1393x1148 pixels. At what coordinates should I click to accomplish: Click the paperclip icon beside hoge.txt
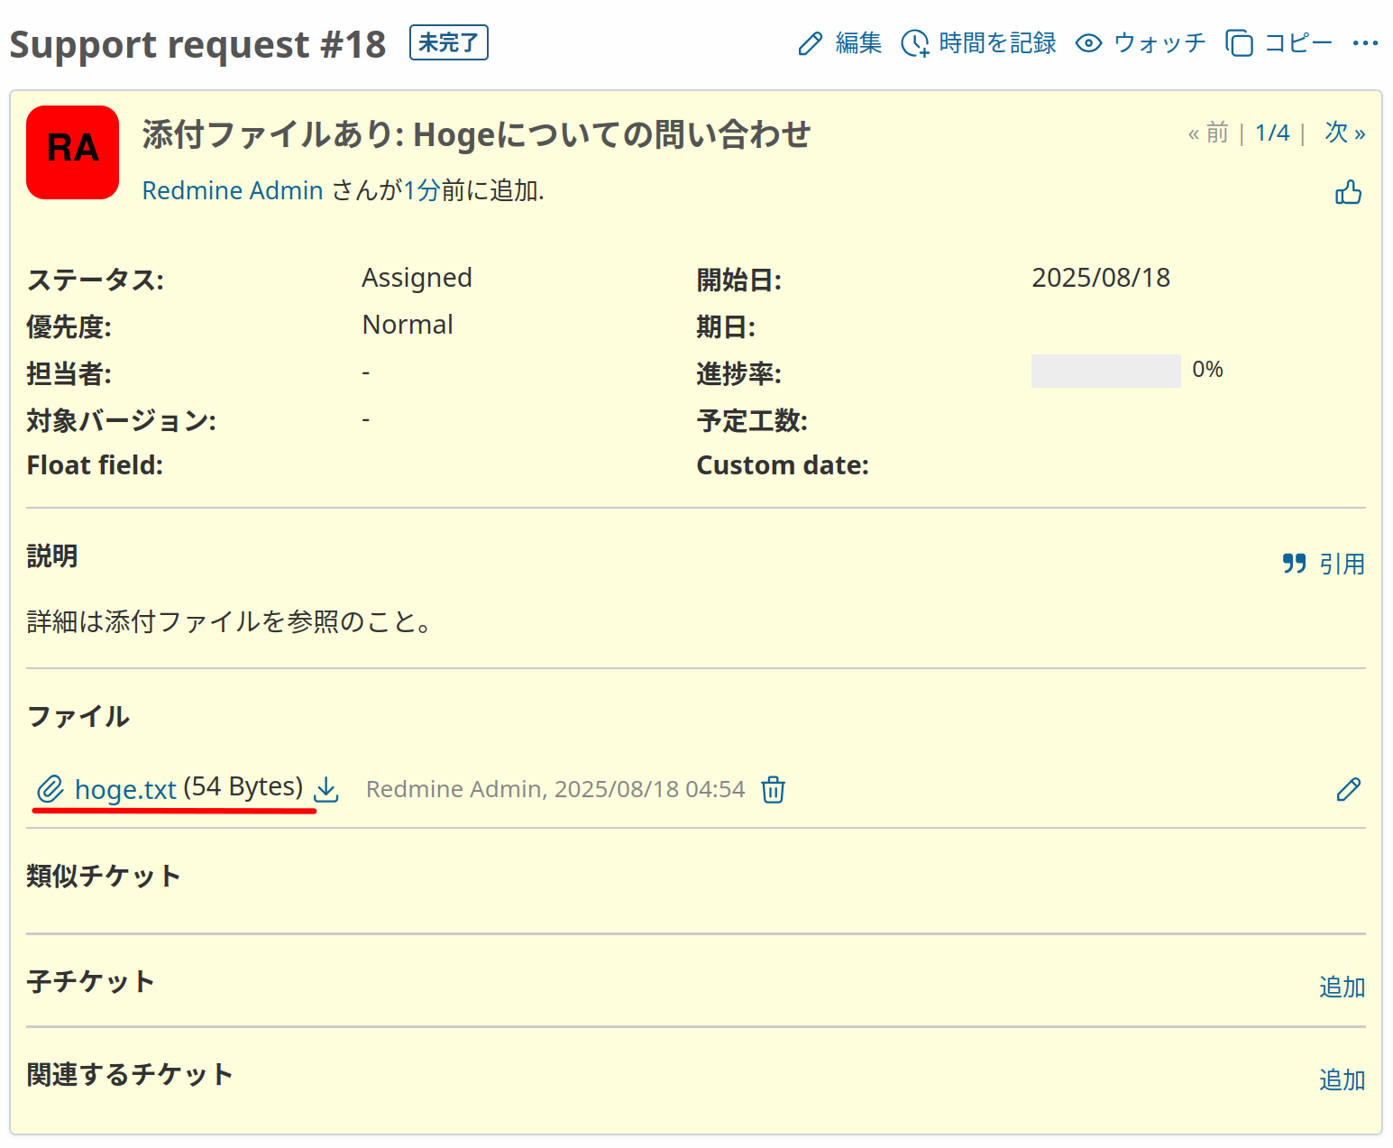tap(50, 790)
